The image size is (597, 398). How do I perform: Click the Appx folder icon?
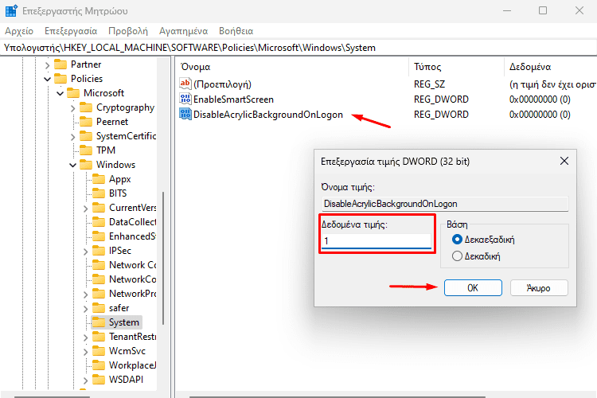pyautogui.click(x=99, y=179)
